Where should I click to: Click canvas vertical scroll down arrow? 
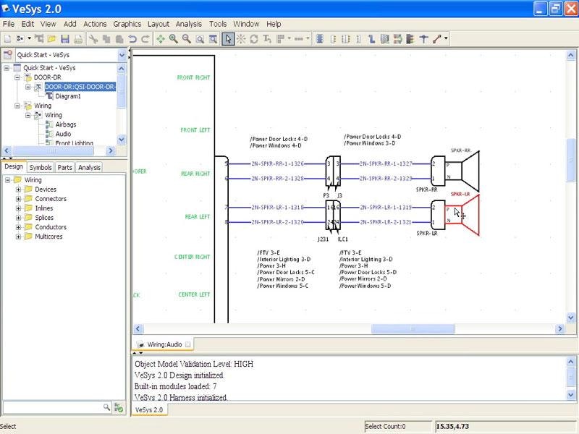570,318
